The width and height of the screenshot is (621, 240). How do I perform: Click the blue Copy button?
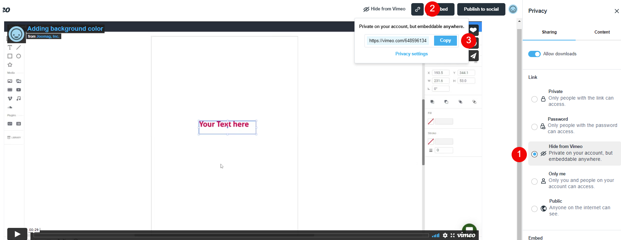(445, 40)
